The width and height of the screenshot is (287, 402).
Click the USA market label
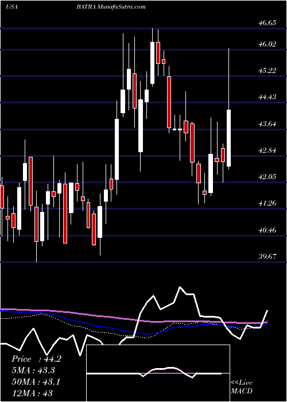11,7
